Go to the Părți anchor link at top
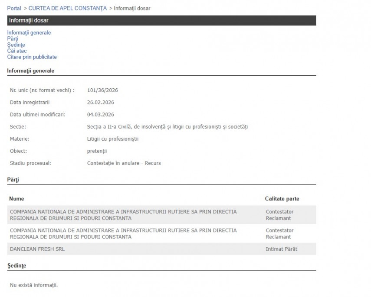371x297 pixels. [13, 39]
